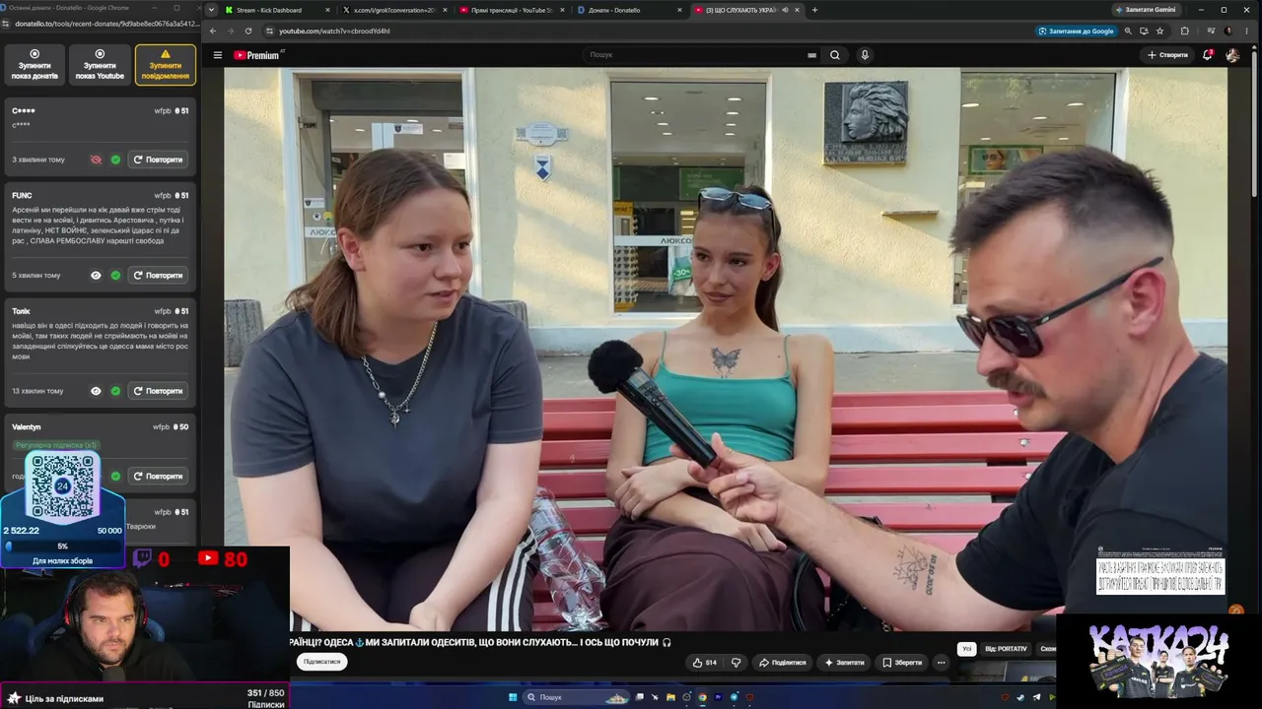Click the approved checkmark on FUNC donation
Viewport: 1262px width, 709px height.
[115, 276]
